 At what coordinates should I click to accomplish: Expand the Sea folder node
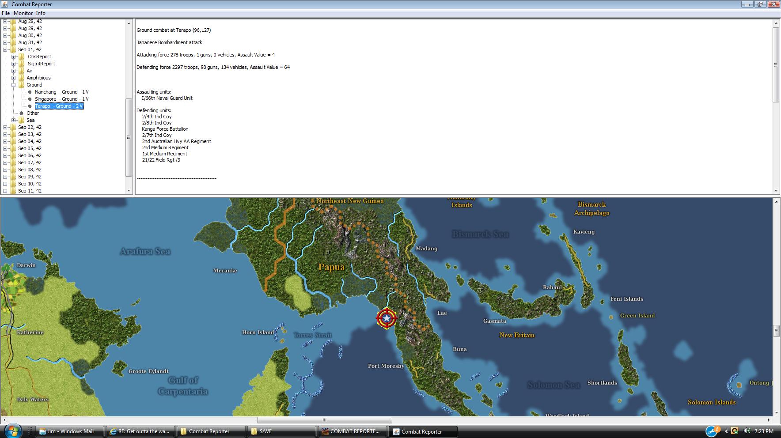(x=14, y=120)
